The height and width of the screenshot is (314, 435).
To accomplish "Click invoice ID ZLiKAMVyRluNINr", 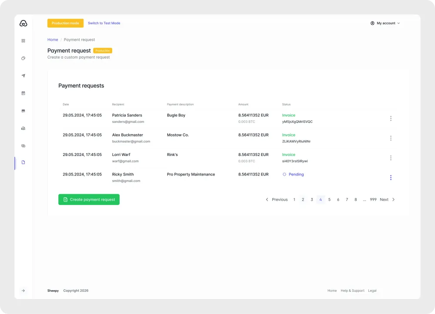I will pyautogui.click(x=296, y=141).
